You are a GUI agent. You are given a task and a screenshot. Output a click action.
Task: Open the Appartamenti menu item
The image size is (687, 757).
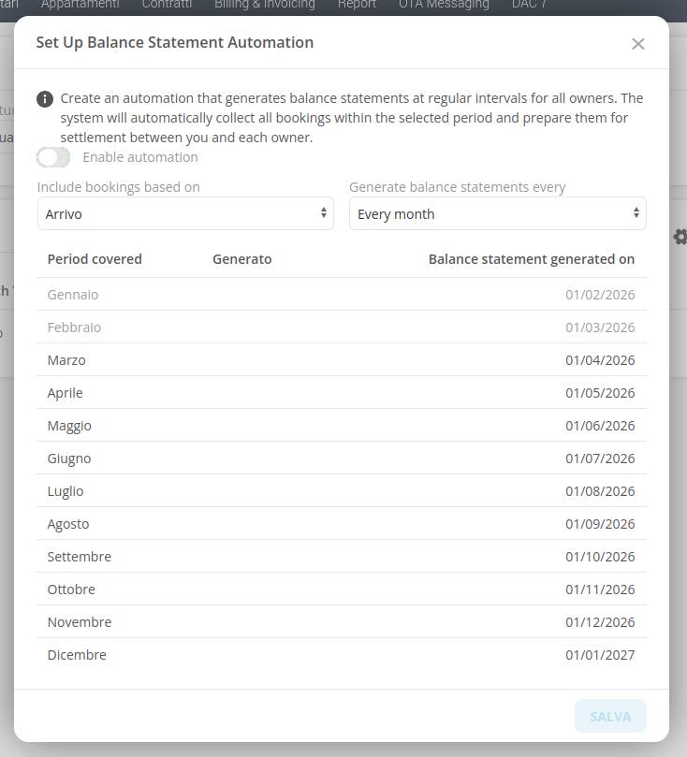tap(80, 5)
